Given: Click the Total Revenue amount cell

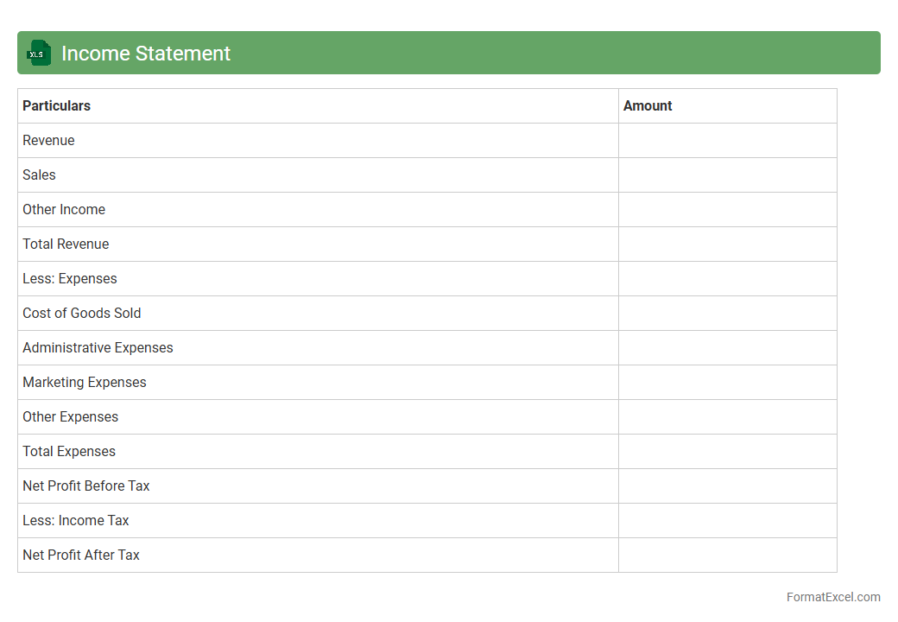Looking at the screenshot, I should pyautogui.click(x=727, y=244).
